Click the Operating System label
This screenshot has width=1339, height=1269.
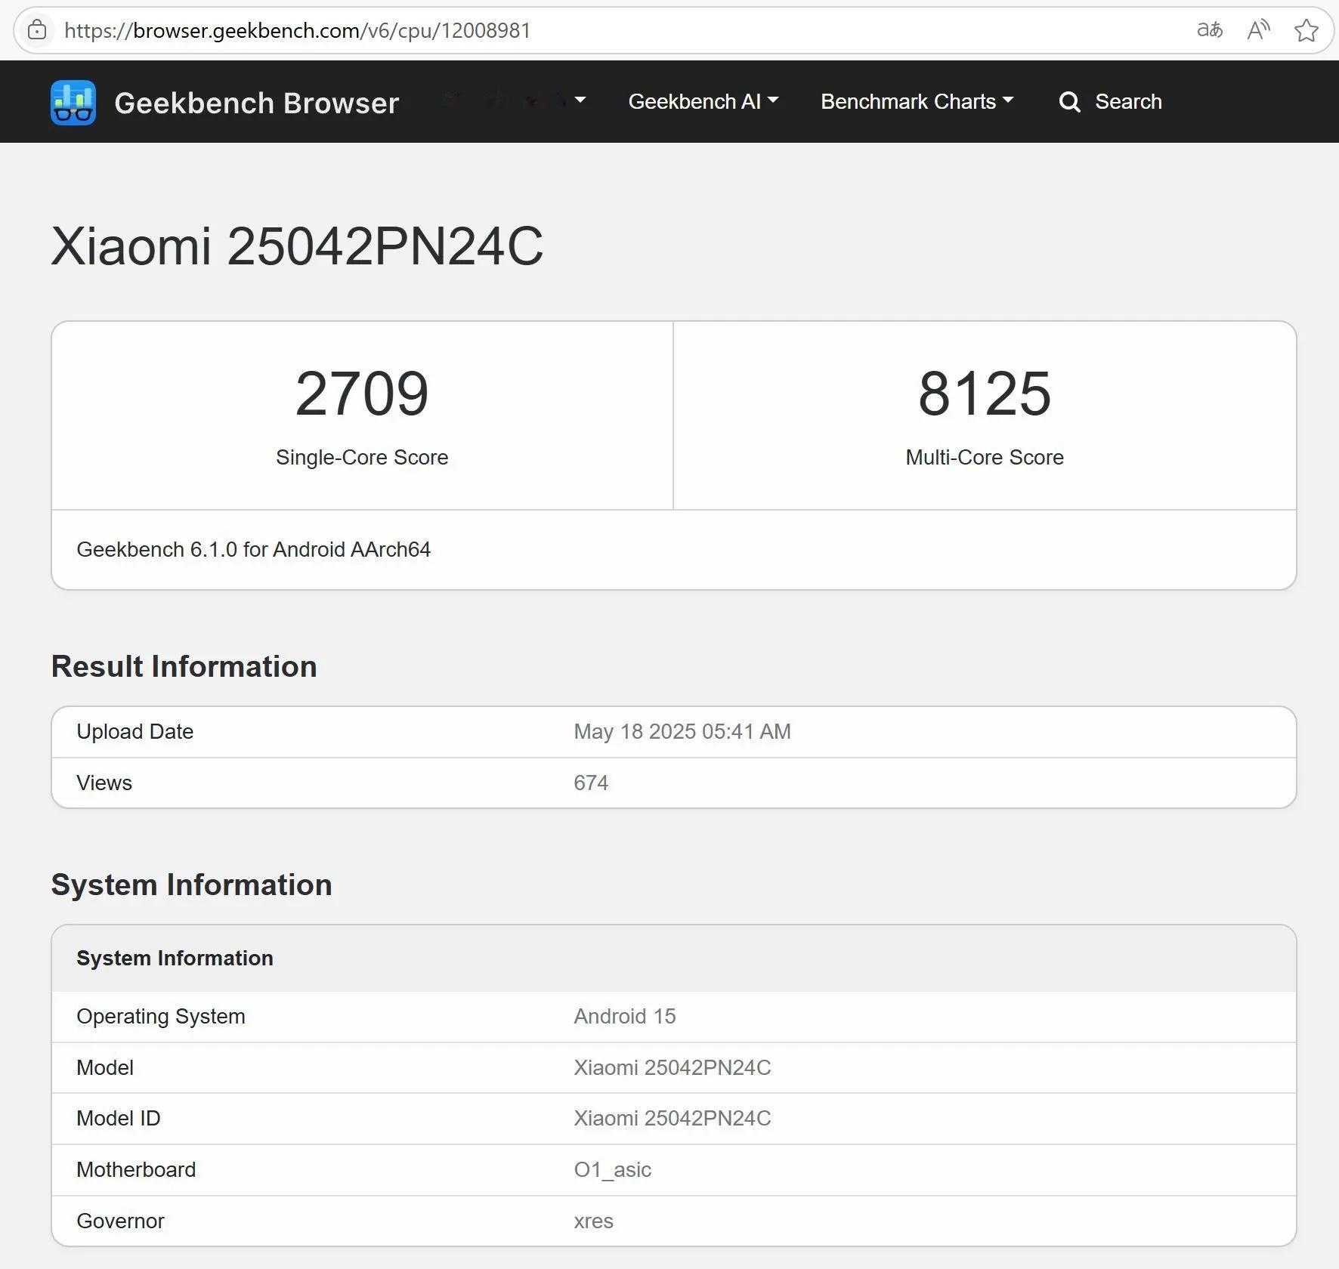(x=161, y=1016)
